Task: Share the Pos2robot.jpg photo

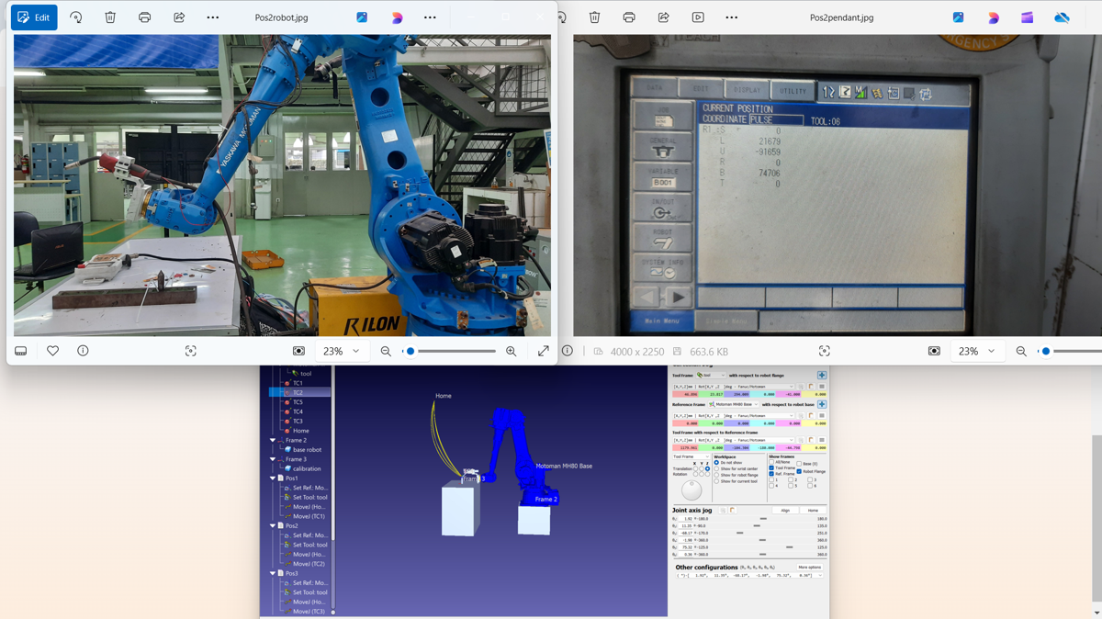Action: click(179, 17)
